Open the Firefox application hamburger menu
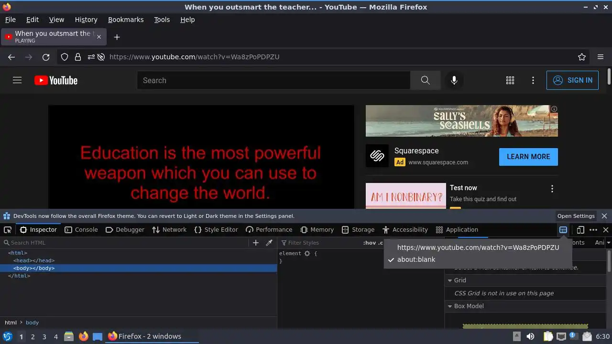This screenshot has height=344, width=612. (601, 57)
